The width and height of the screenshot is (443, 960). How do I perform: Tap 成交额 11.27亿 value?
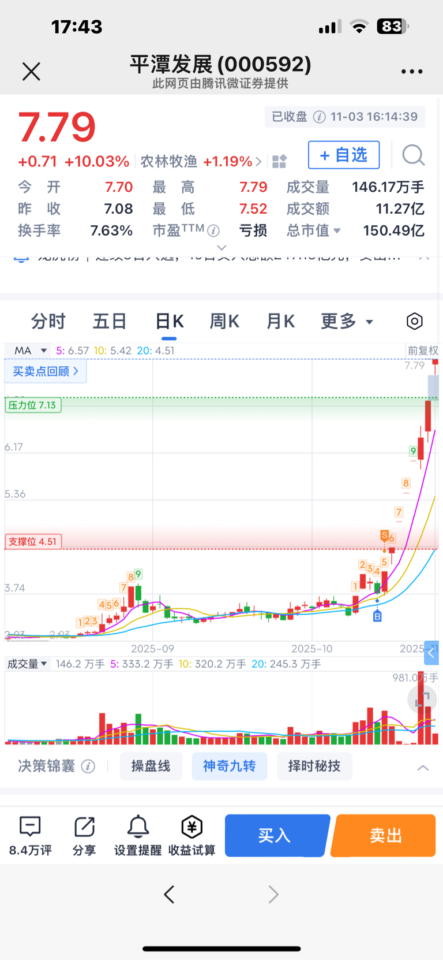click(x=400, y=209)
